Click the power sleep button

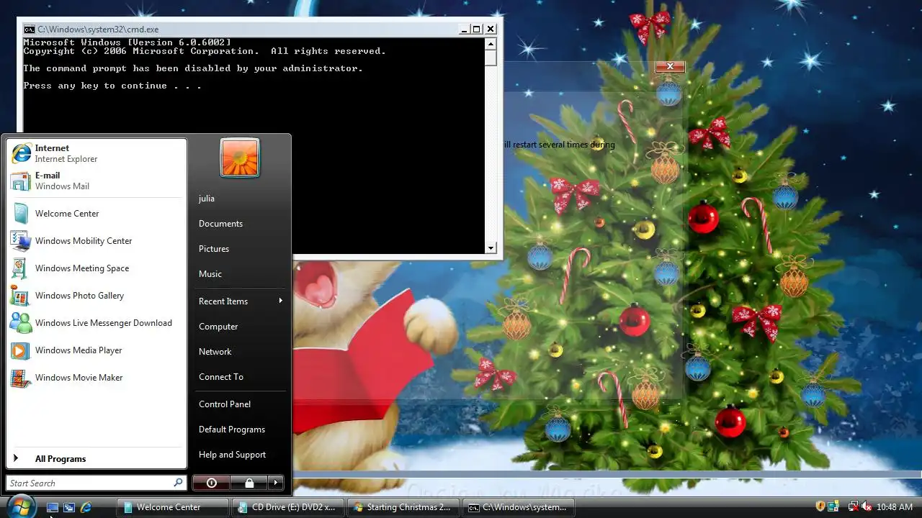[211, 483]
